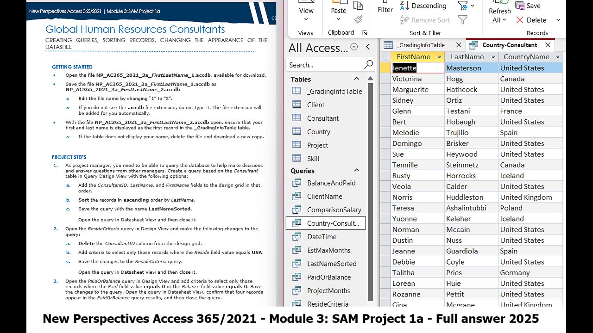Click Delete in the Records group
Viewport: 593px width, 333px height.
pos(531,20)
